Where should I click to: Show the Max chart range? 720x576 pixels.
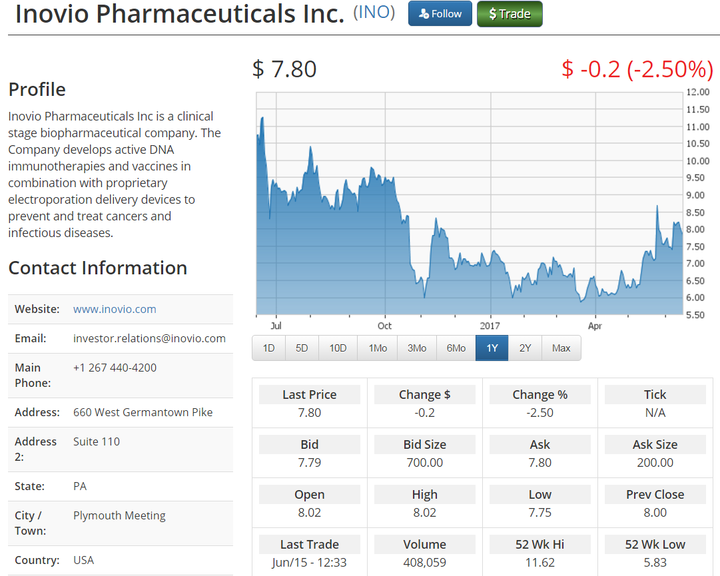561,348
